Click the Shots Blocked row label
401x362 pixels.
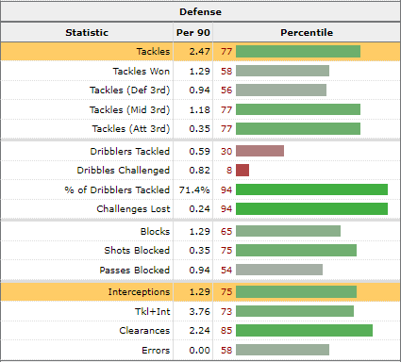[x=137, y=250]
